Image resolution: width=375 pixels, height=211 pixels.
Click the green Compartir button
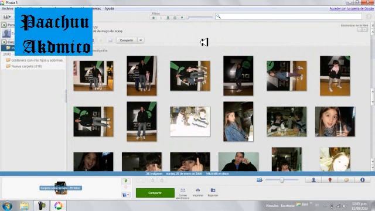(x=155, y=193)
